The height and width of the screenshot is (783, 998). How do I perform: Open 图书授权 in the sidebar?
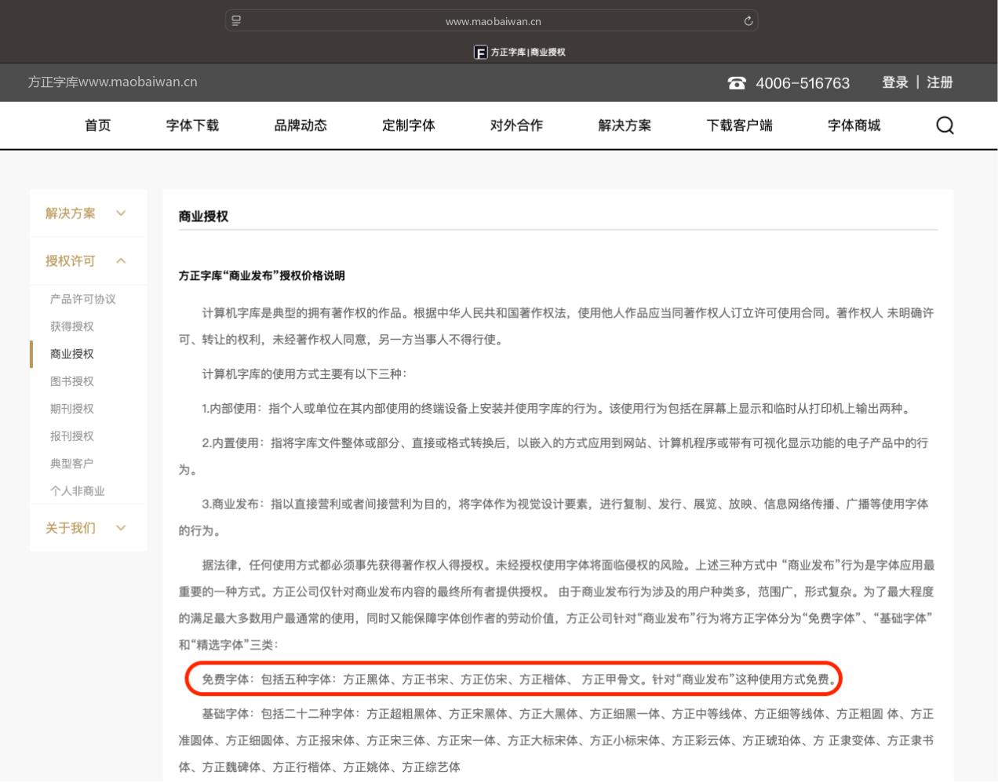click(72, 381)
